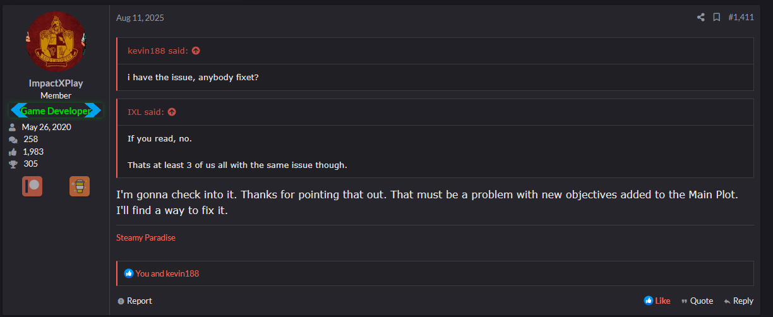
Task: Open the Steamy Paradise signature link
Action: click(x=146, y=238)
